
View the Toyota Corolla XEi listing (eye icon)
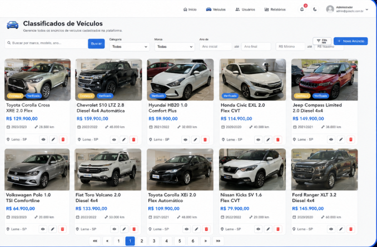click(x=187, y=229)
